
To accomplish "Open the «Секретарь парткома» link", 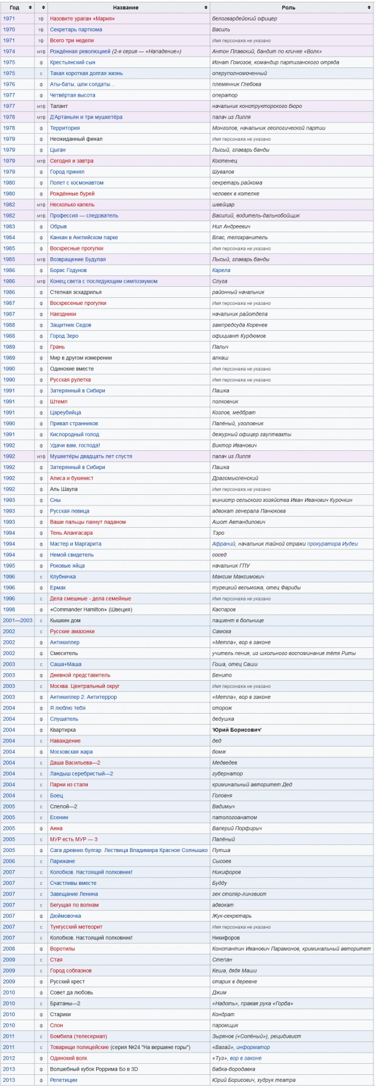I will (x=76, y=29).
